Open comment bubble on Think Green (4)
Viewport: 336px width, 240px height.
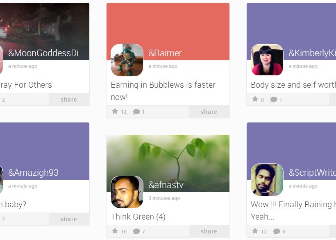tap(136, 231)
